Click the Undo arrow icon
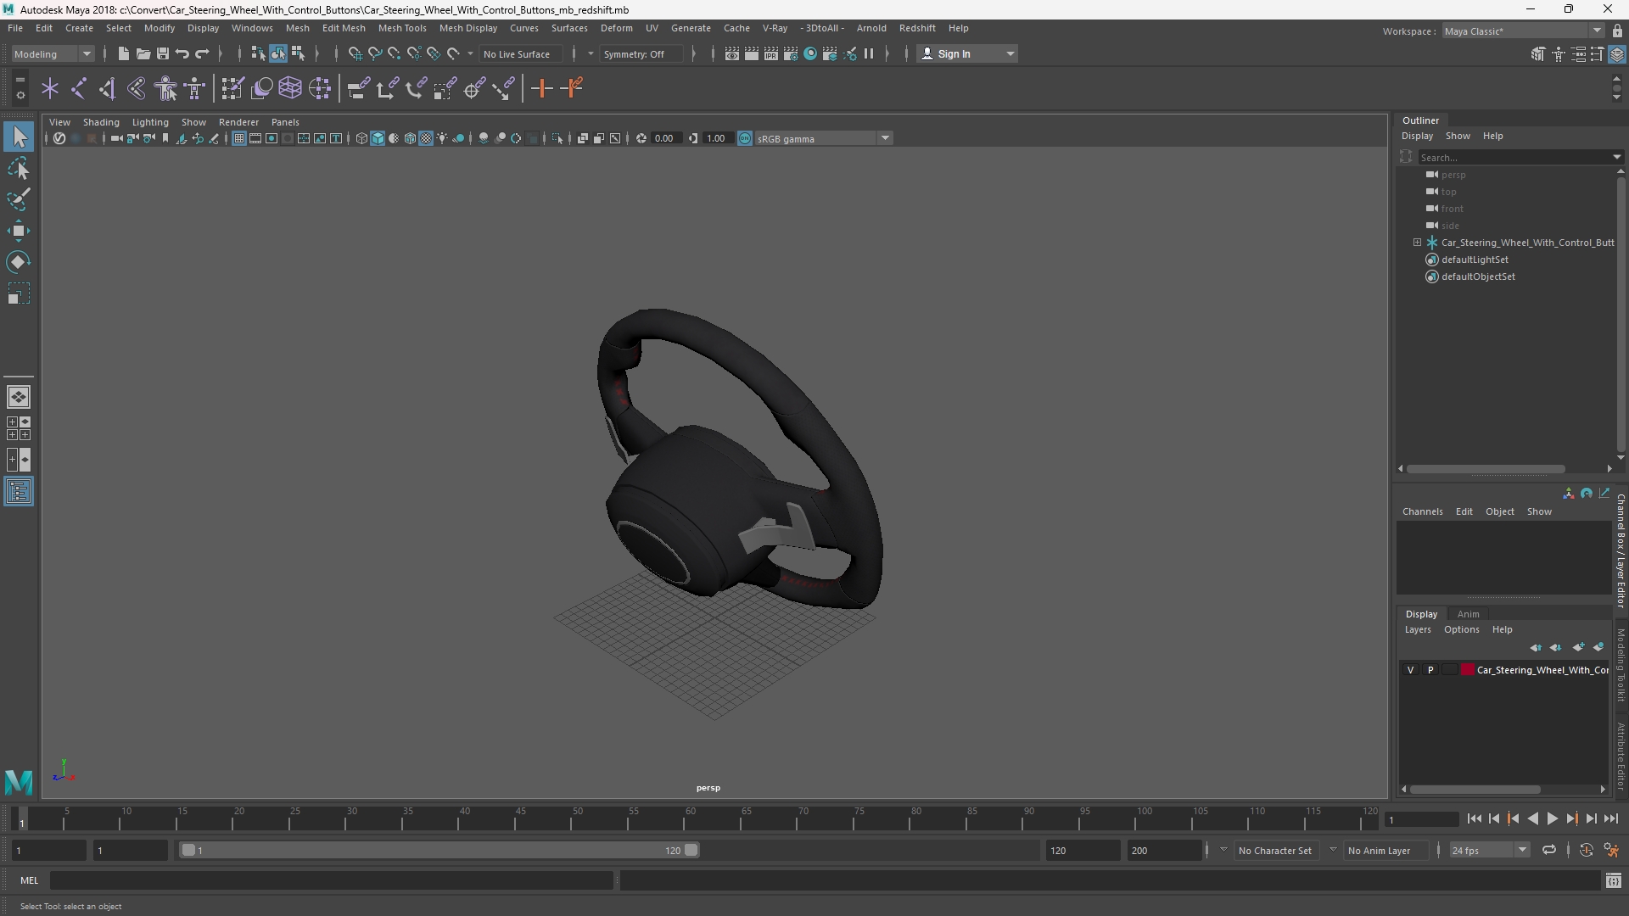1629x916 pixels. [x=182, y=54]
